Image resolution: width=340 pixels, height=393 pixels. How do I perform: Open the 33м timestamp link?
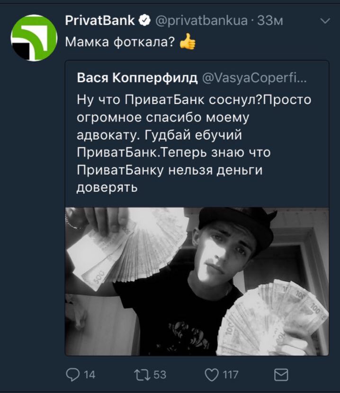coord(270,20)
